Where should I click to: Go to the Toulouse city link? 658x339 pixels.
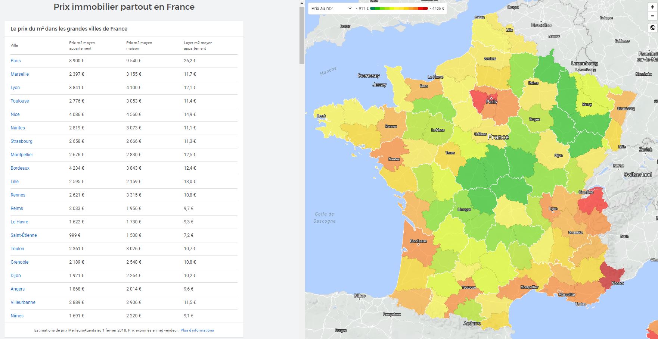coord(20,101)
